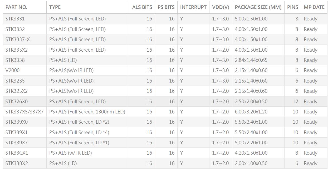Image resolution: width=328 pixels, height=169 pixels.
Task: Open the STK3331 part number
Action: tap(15, 19)
